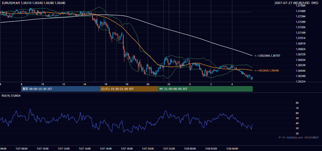
Task: Click RSI axis level 70
Action: 297,108
